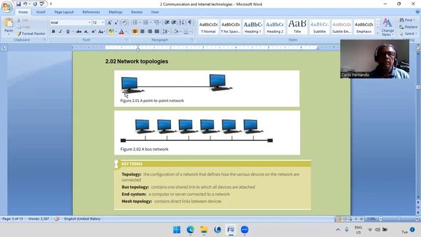This screenshot has height=237, width=421.
Task: Redo action in Quick Access Toolbar
Action: pos(35,4)
